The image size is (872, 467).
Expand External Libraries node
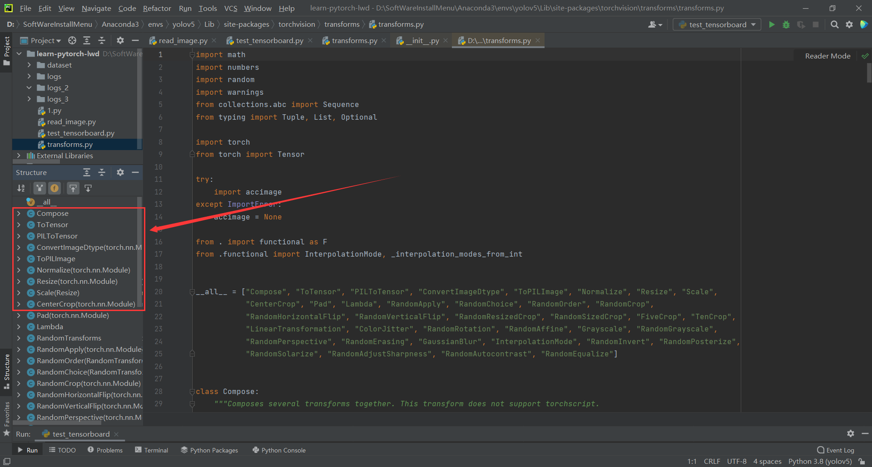click(19, 156)
